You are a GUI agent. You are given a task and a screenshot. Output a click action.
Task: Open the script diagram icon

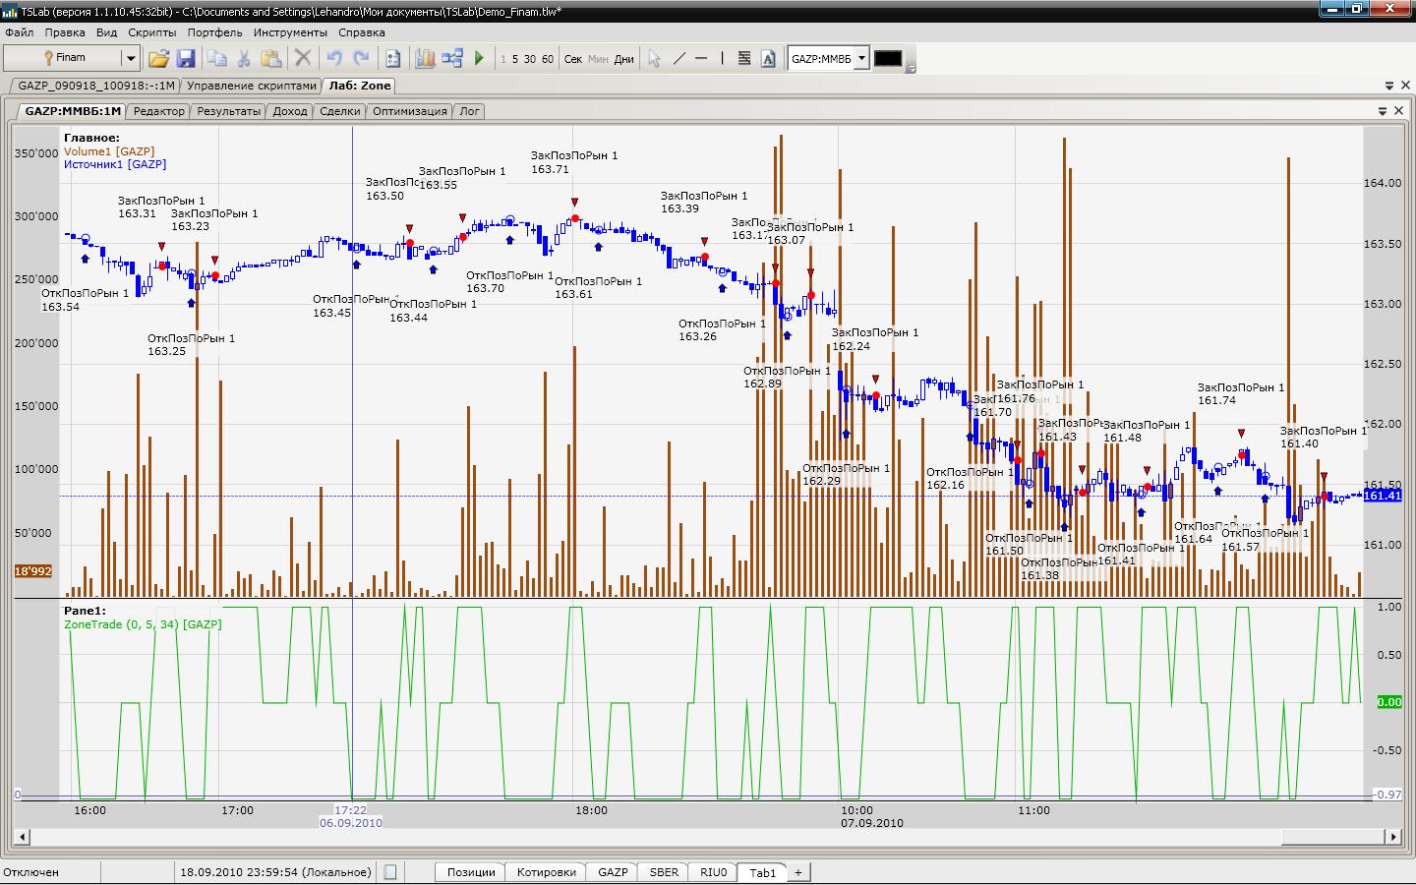[x=452, y=59]
